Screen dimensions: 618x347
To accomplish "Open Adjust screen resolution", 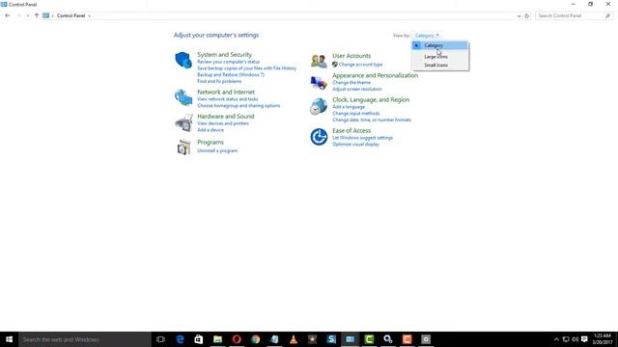I will tap(356, 89).
